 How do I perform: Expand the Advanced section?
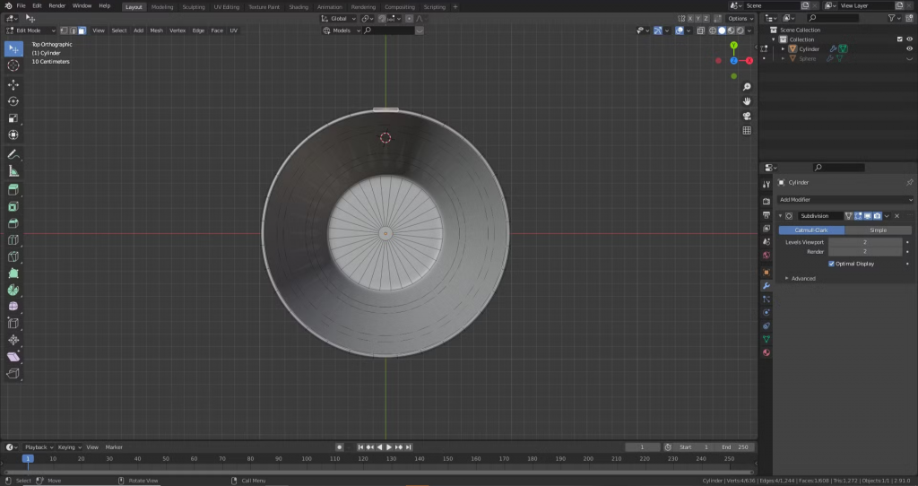(x=802, y=278)
